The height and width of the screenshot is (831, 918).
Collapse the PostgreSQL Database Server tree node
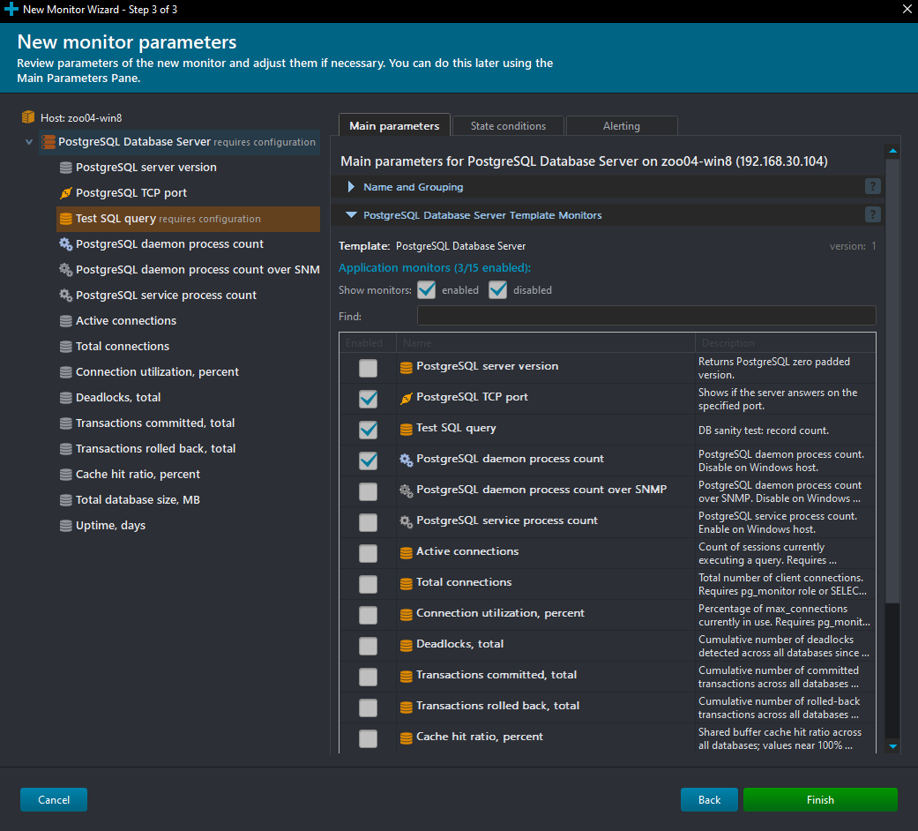click(29, 142)
